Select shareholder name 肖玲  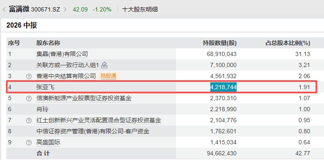pos(42,109)
